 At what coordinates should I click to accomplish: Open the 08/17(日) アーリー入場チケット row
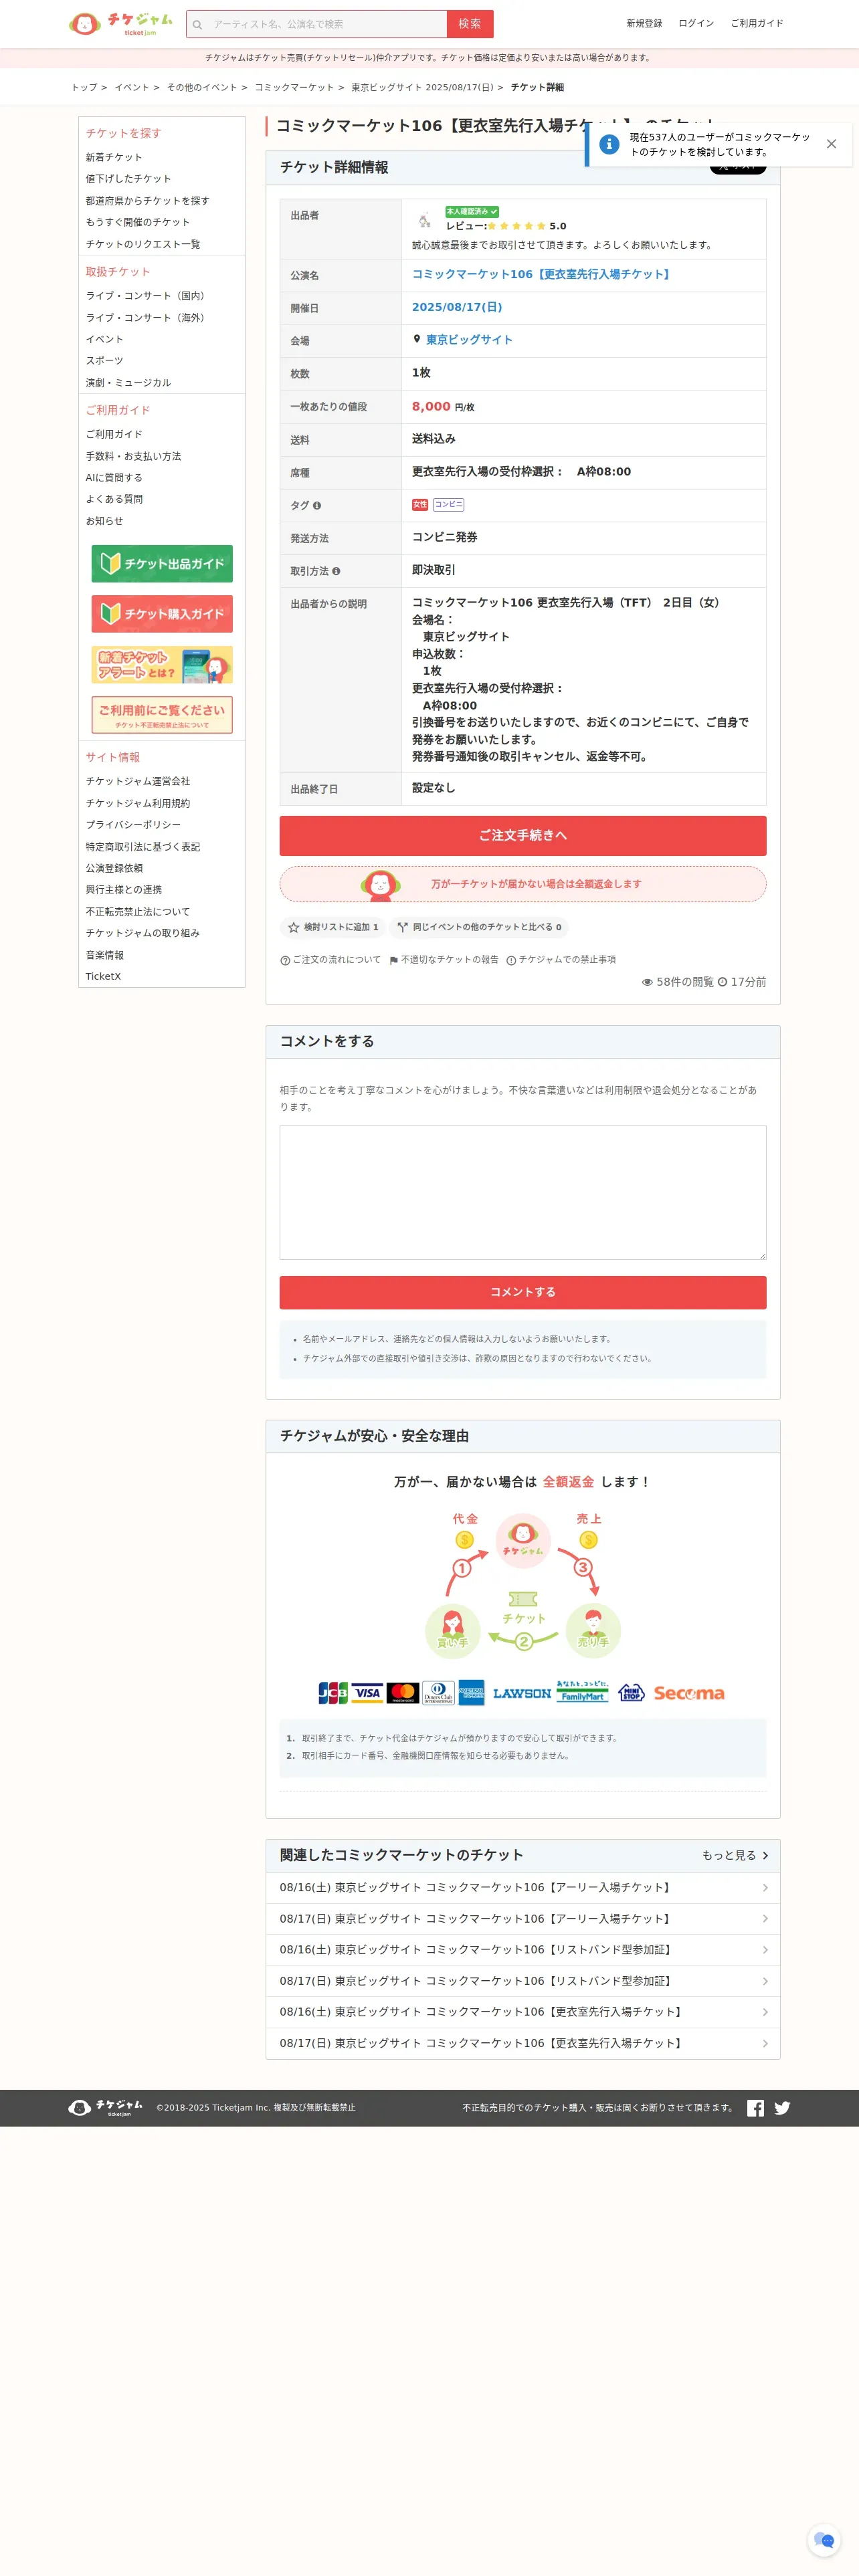(x=523, y=1919)
